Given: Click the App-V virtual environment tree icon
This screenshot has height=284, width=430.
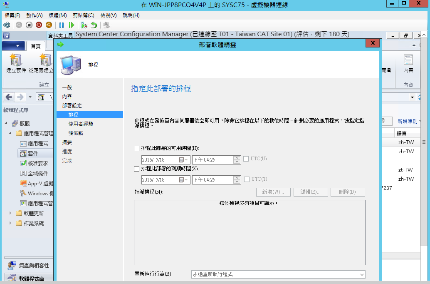Looking at the screenshot, I should click(x=23, y=183).
